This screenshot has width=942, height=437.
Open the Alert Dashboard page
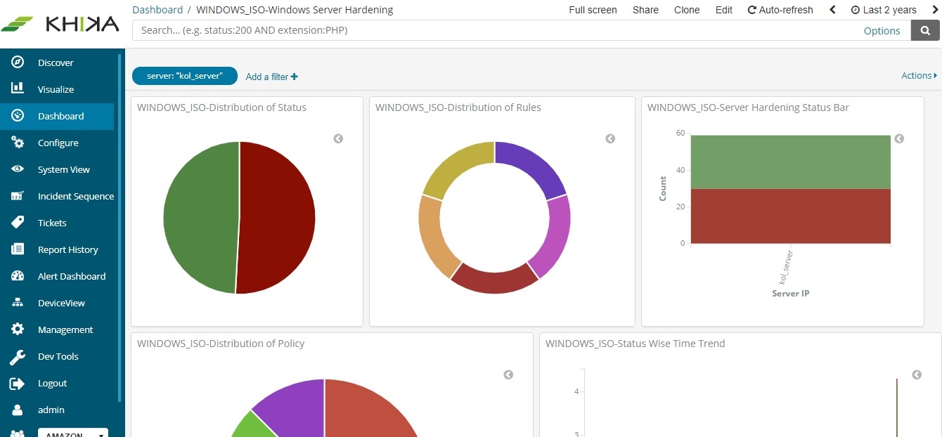click(x=72, y=276)
